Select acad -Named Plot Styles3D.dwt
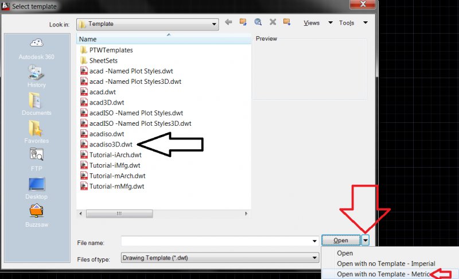The image size is (459, 279). click(131, 82)
